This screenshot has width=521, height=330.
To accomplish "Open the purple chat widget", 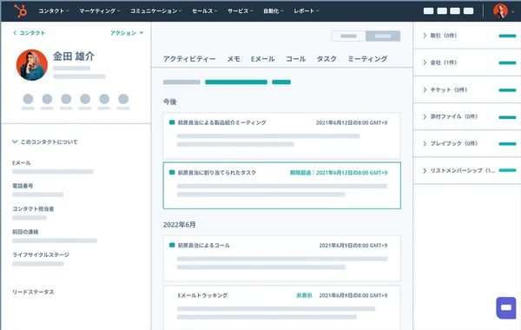I will pyautogui.click(x=506, y=307).
